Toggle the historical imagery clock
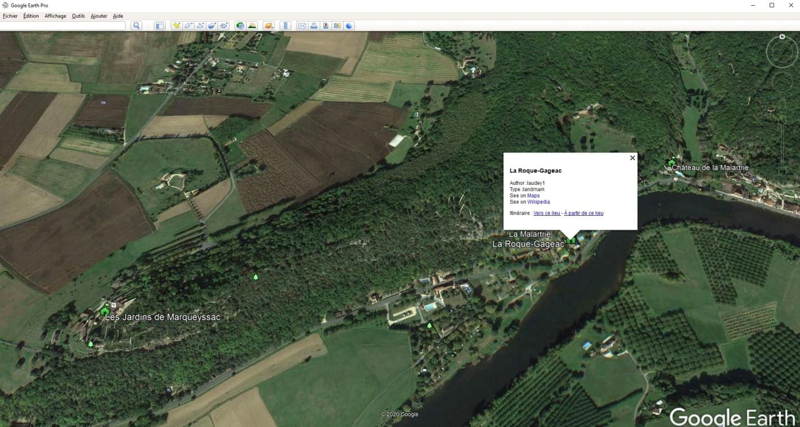Screen dimensions: 800x427 (240, 26)
